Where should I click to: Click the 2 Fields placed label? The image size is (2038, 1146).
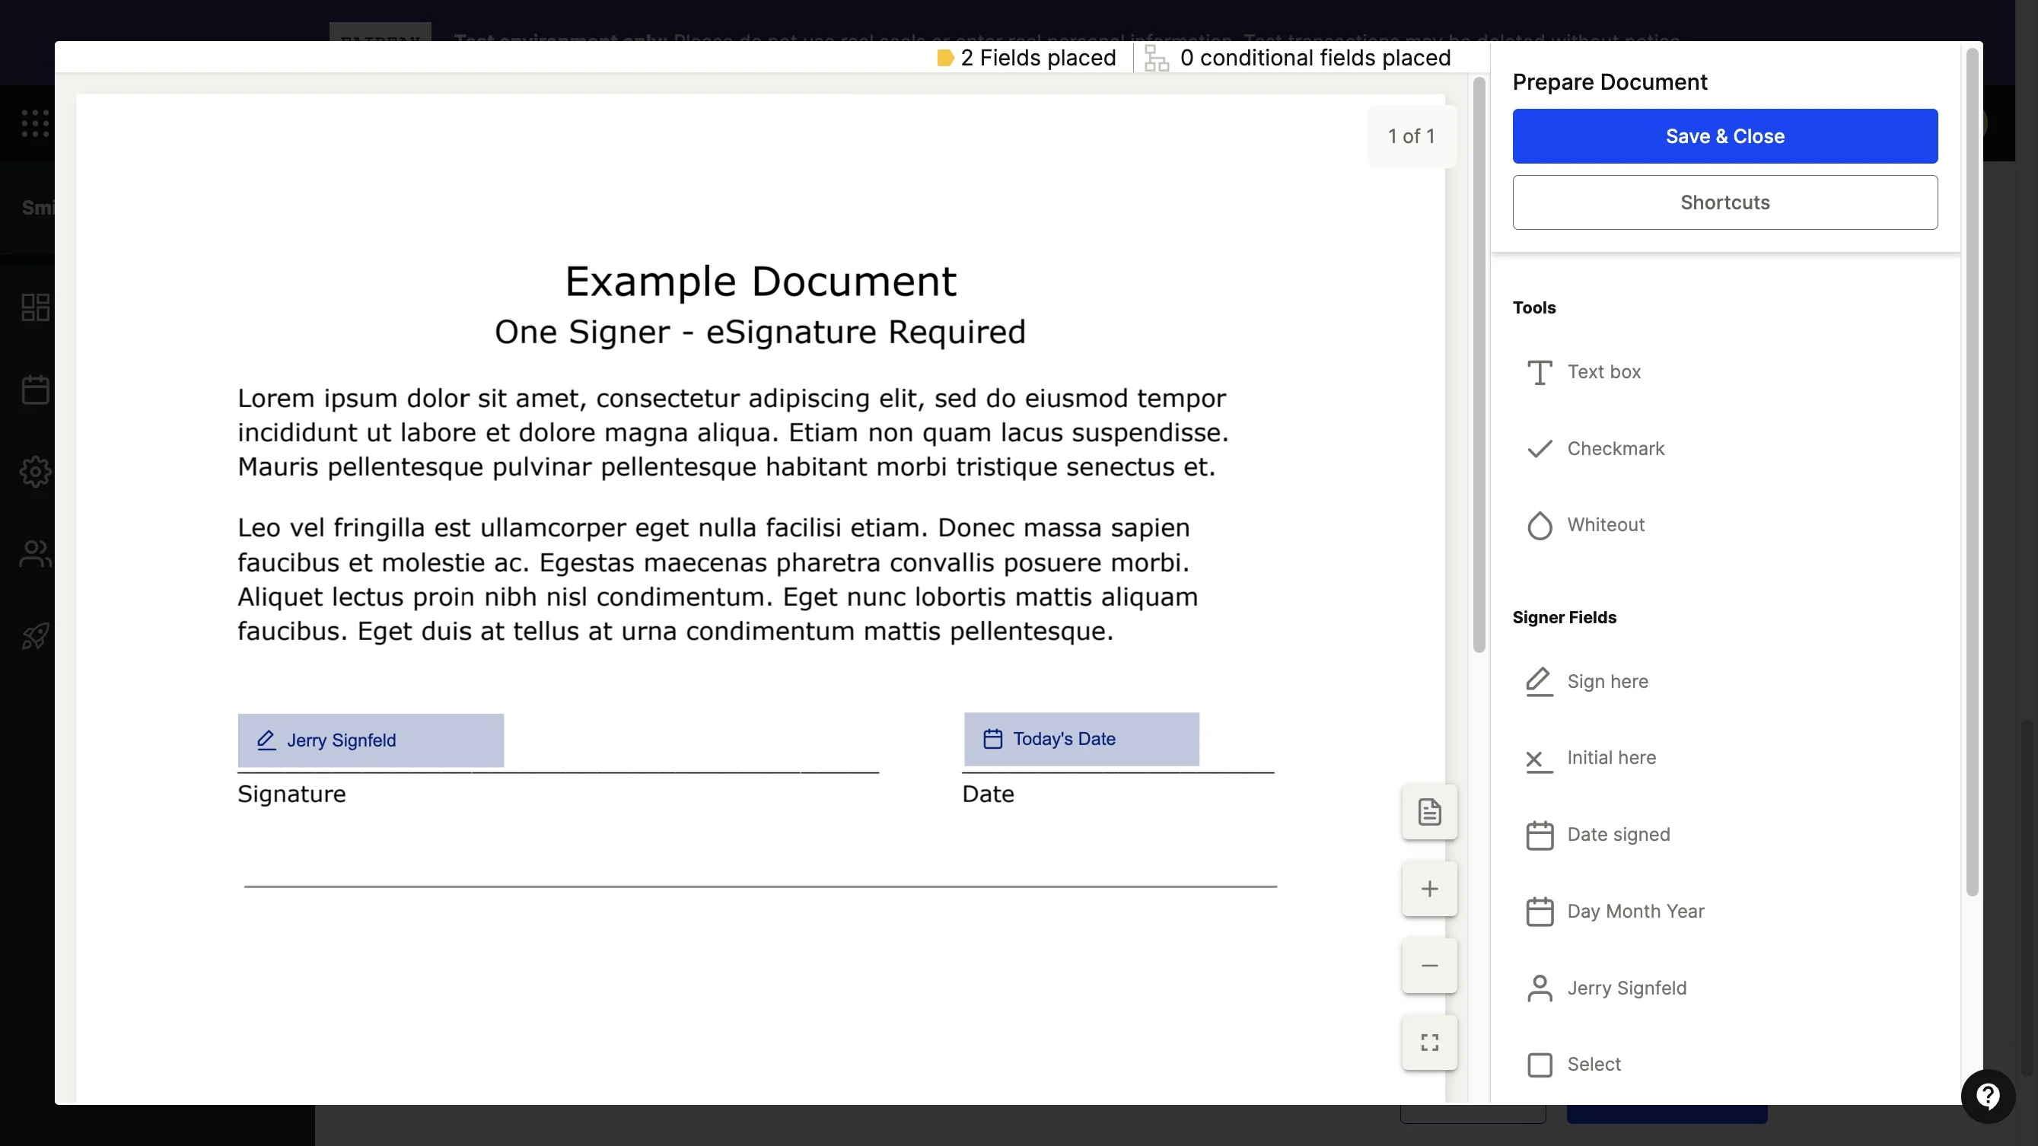coord(1038,58)
